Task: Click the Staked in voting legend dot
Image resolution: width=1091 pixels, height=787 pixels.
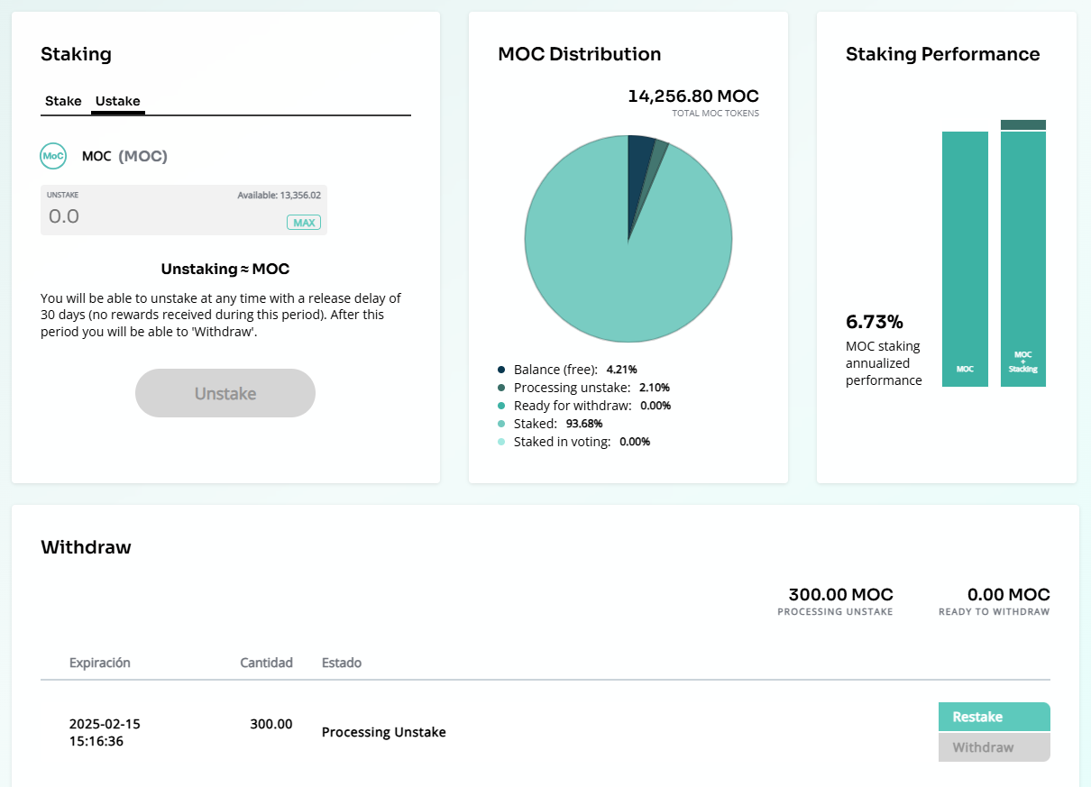Action: [501, 442]
